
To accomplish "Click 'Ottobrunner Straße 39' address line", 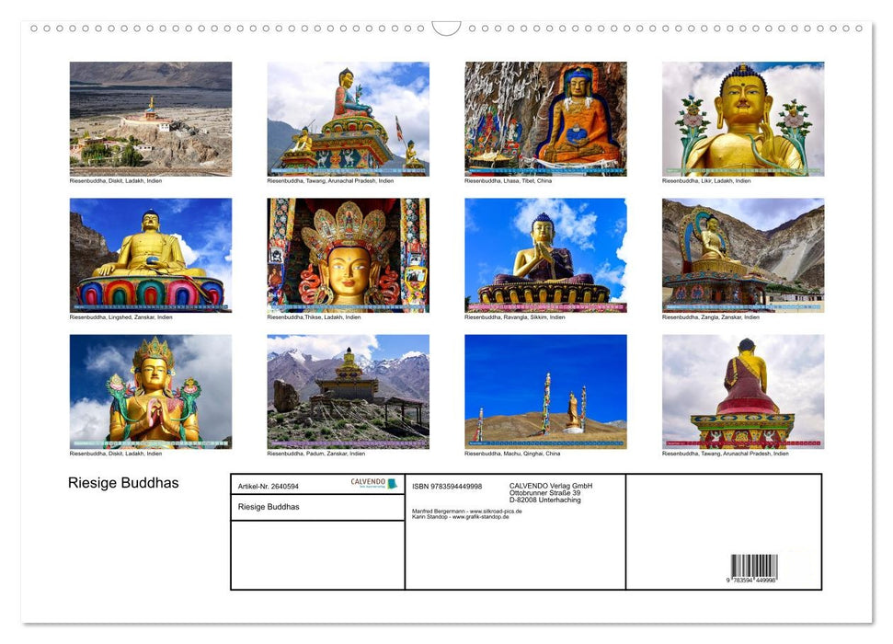I will (545, 493).
